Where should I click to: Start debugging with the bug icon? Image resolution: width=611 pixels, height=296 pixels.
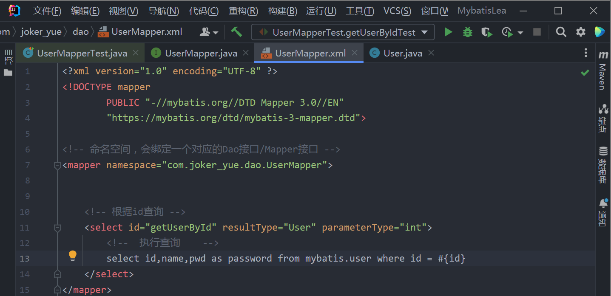pyautogui.click(x=468, y=32)
